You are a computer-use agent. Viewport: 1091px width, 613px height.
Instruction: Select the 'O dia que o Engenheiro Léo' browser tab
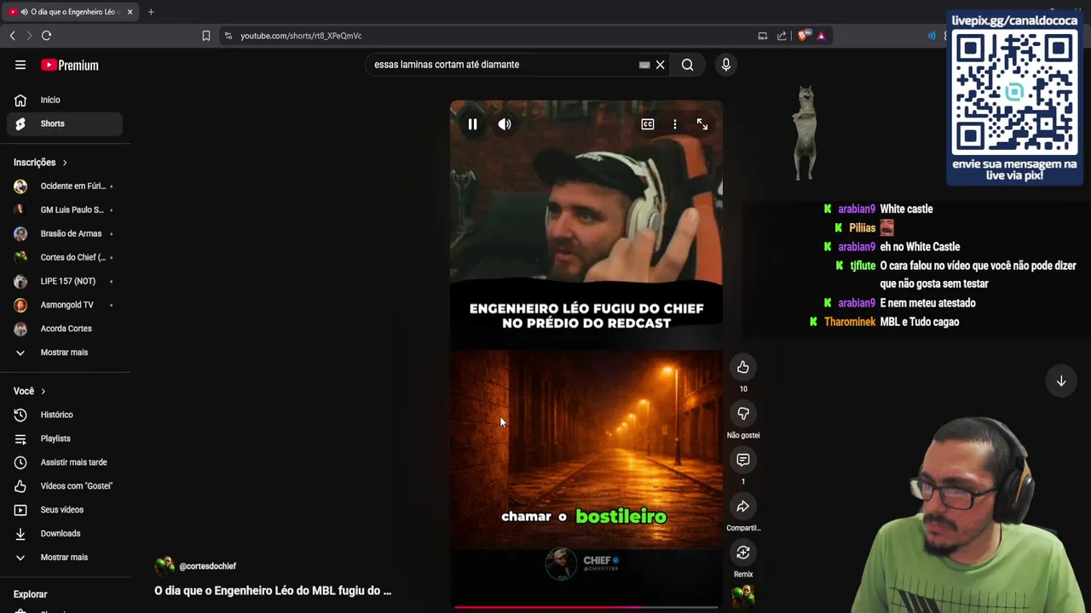[71, 12]
